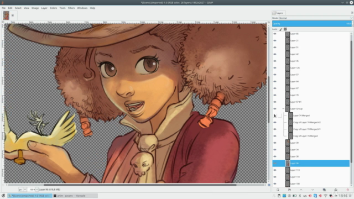Hide Layer 85 via its eye icon
The height and width of the screenshot is (199, 354).
coord(275,34)
